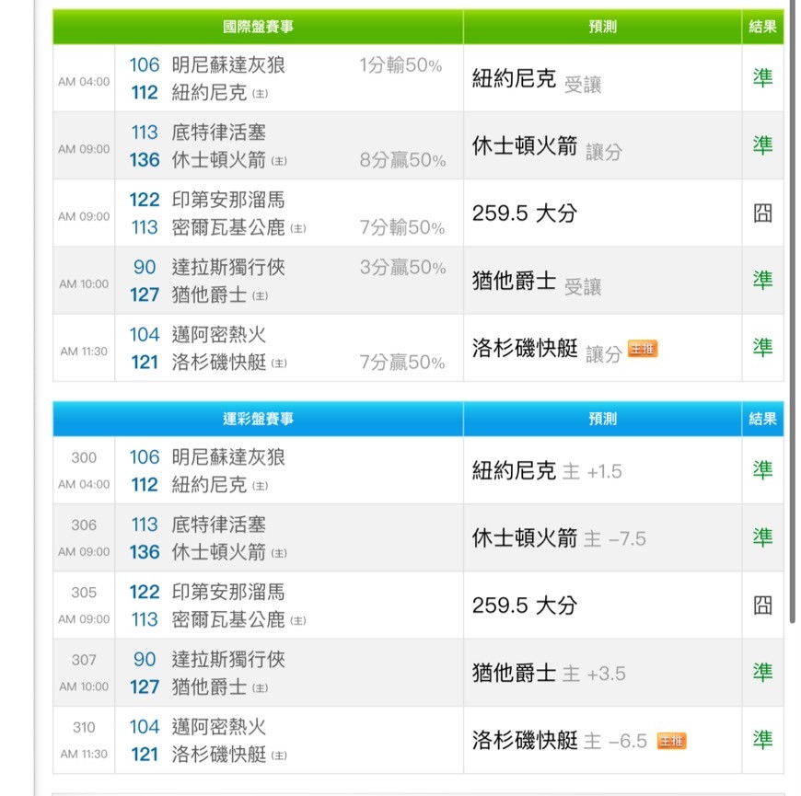Click 印第安那溜馬 in the 運彩盤 table

pyautogui.click(x=228, y=592)
